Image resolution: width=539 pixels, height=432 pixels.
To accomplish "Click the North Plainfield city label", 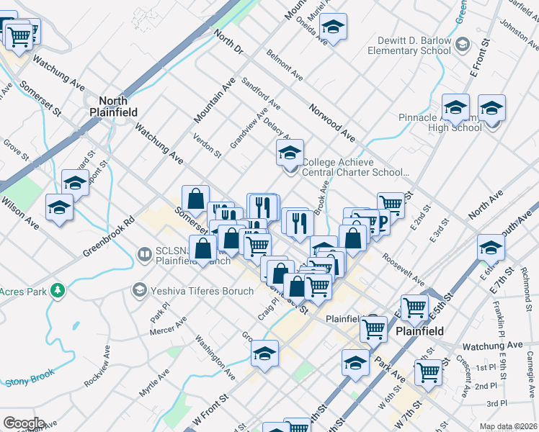I will coord(113,107).
